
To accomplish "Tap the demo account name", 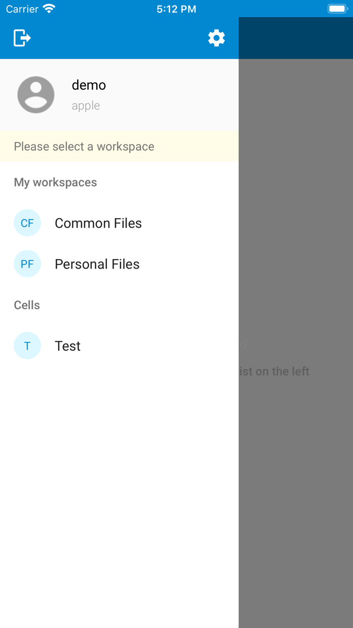I will point(89,85).
